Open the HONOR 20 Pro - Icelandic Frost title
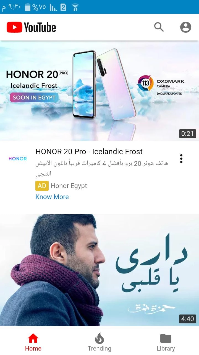 tap(89, 151)
